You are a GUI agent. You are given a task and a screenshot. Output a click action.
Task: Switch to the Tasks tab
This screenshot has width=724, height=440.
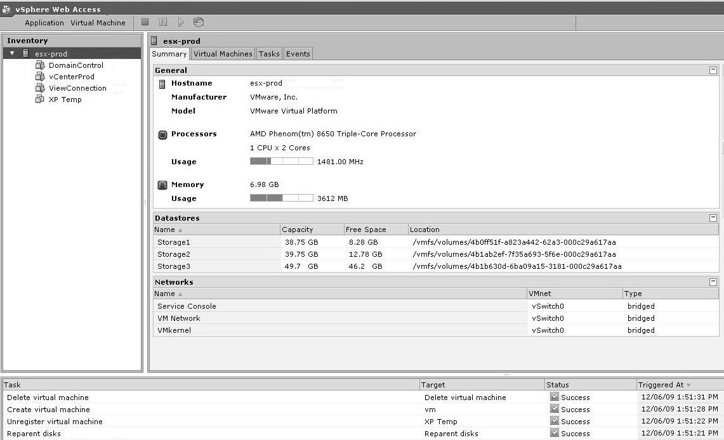tap(269, 54)
